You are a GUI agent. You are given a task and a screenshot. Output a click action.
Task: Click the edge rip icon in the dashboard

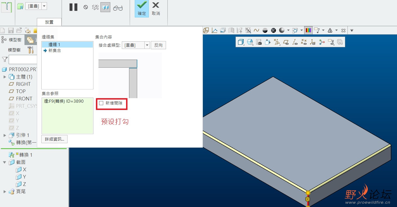pos(7,7)
